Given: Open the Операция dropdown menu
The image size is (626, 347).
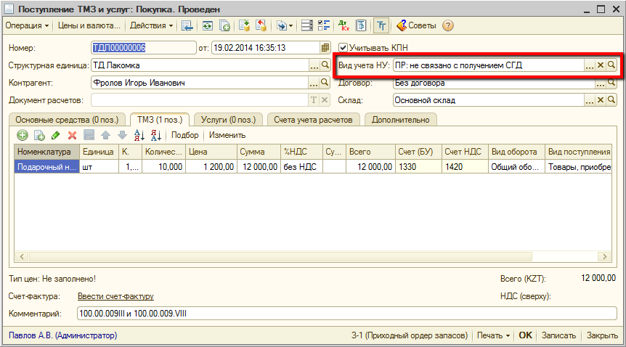Looking at the screenshot, I should point(27,26).
